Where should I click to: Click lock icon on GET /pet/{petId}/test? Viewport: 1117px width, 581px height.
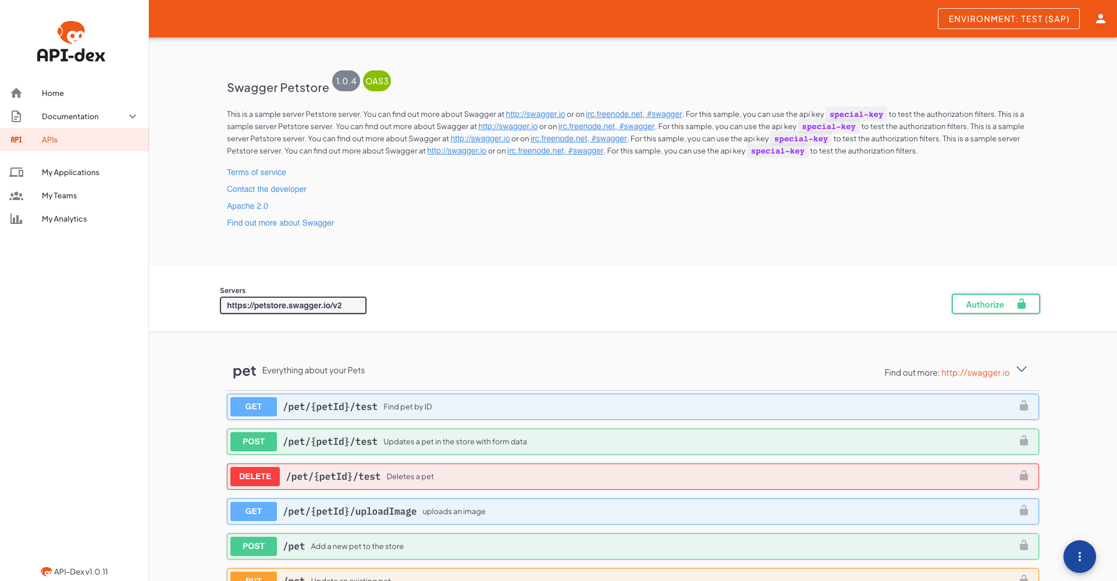[x=1023, y=406]
